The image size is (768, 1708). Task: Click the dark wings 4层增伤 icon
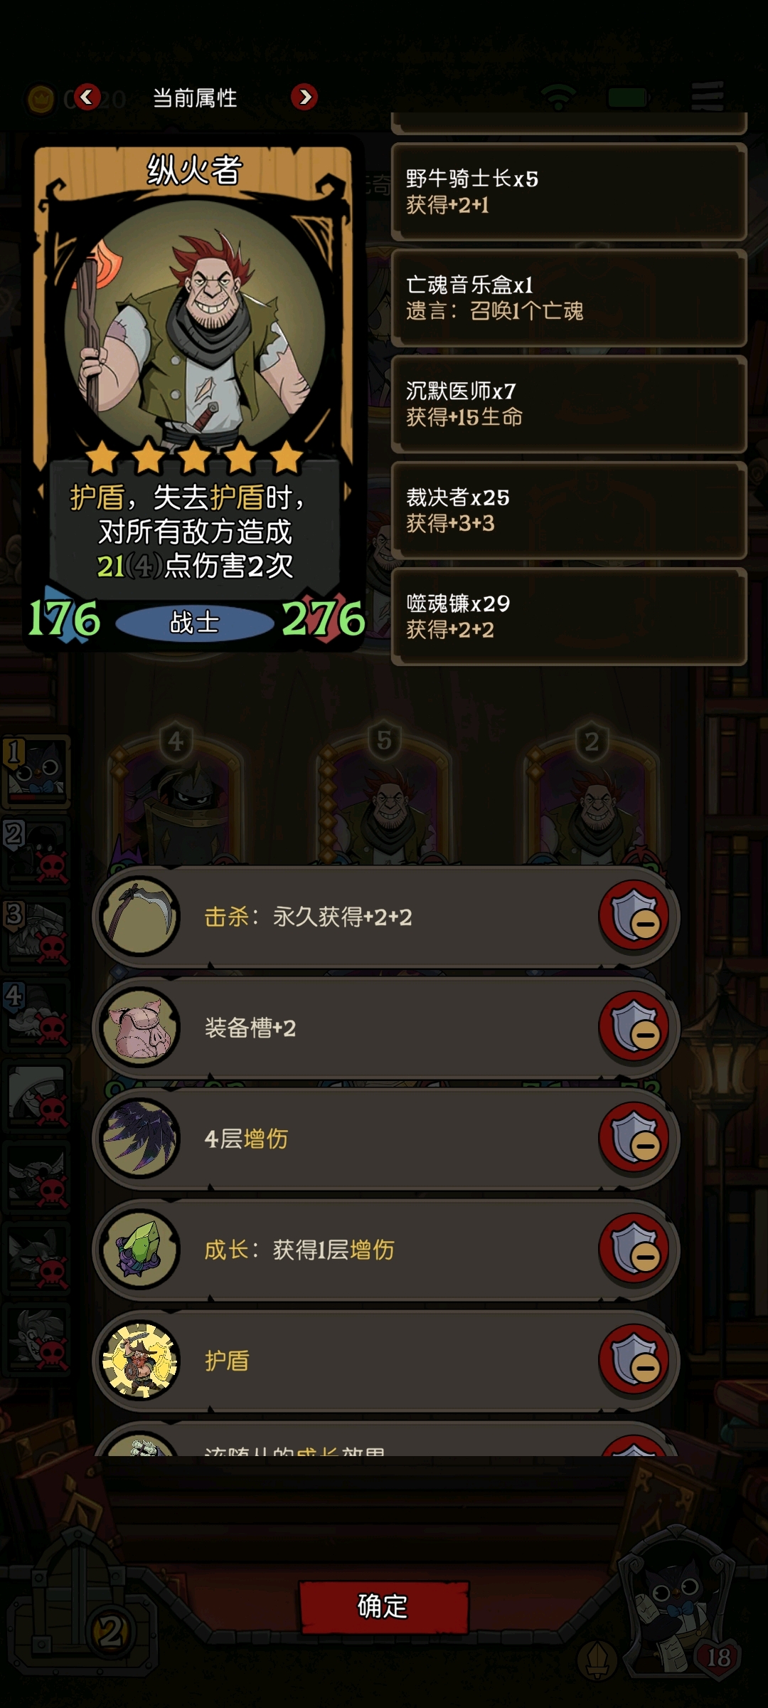pos(140,1138)
